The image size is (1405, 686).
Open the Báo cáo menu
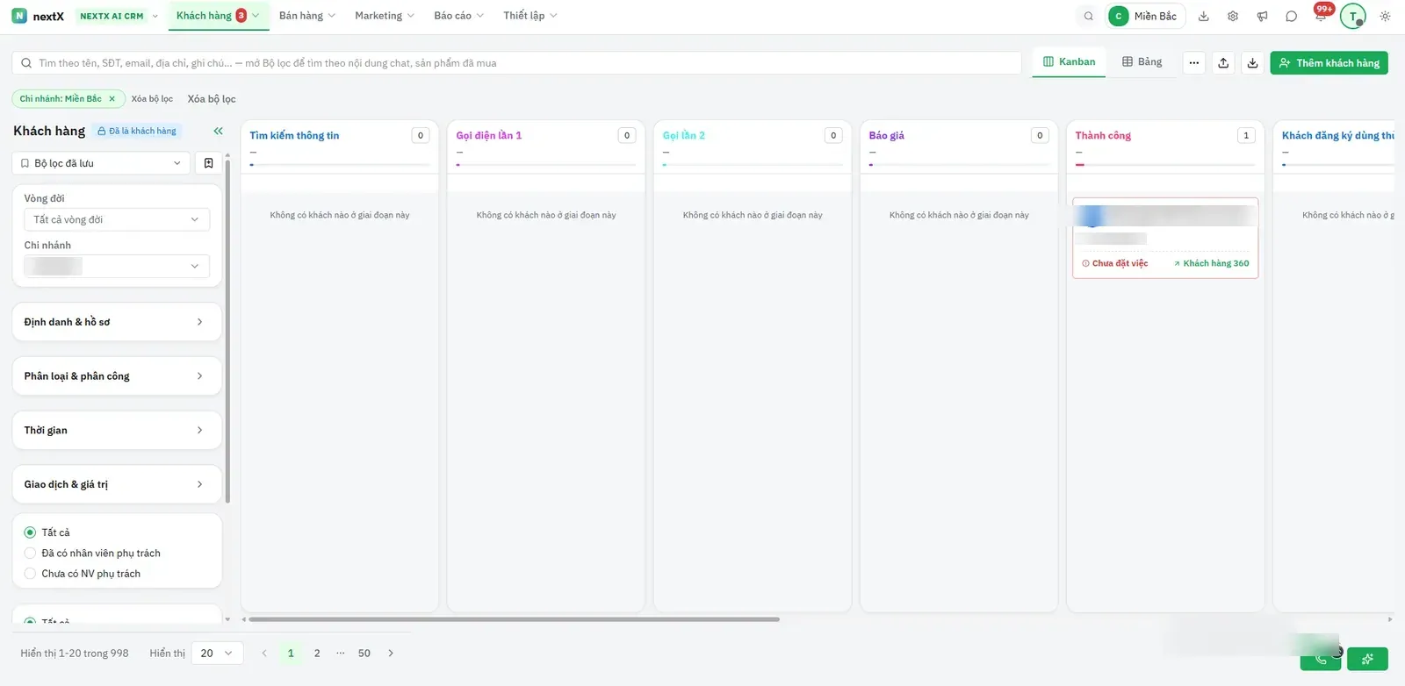(x=459, y=16)
